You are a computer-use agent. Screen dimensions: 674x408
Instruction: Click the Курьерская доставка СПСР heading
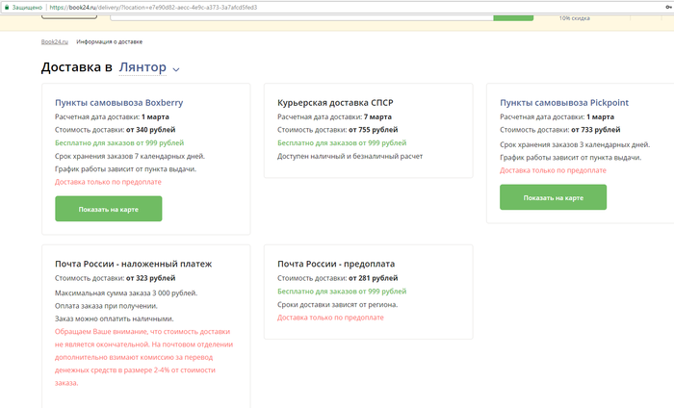pos(335,102)
